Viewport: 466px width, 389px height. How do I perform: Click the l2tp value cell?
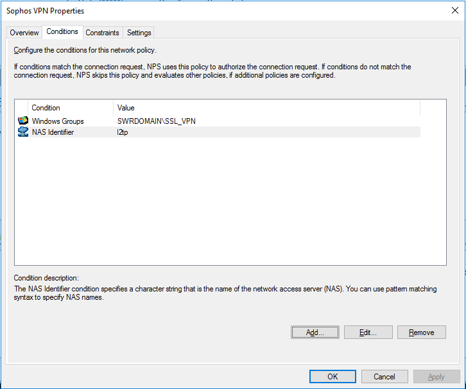coord(122,132)
